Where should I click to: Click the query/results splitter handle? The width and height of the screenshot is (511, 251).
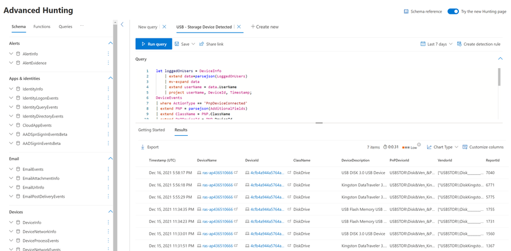(319, 123)
